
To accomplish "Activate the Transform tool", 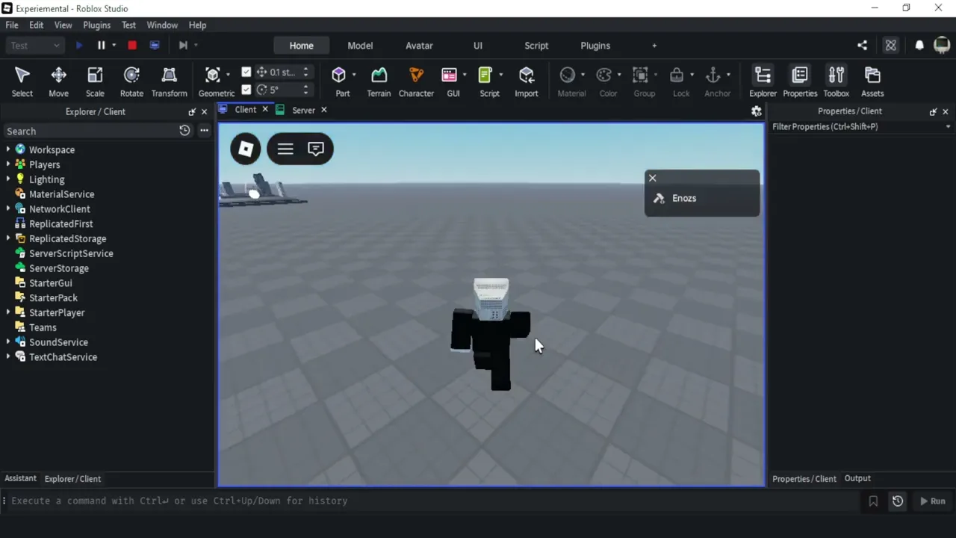I will [x=169, y=81].
